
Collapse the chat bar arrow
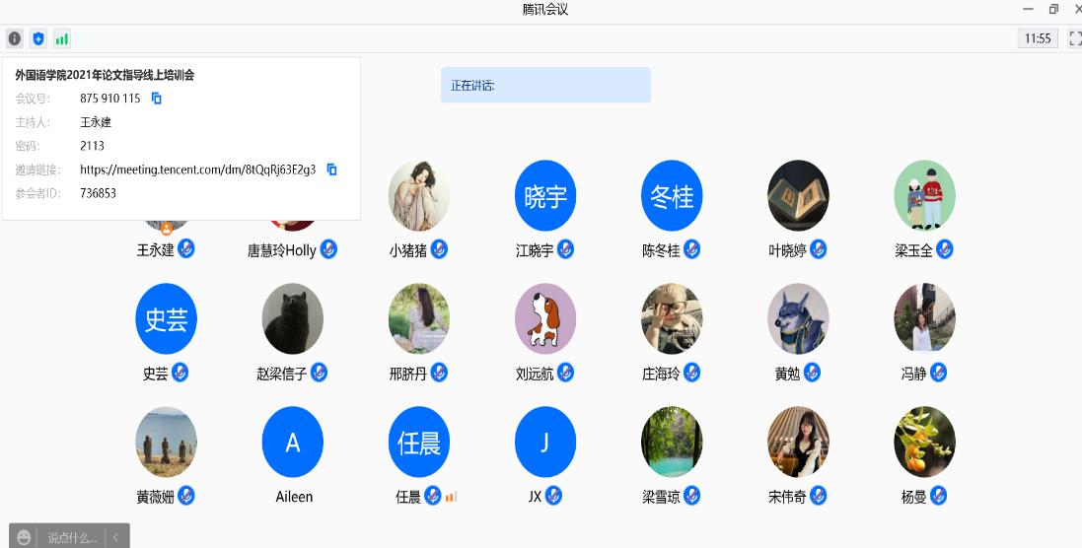116,538
